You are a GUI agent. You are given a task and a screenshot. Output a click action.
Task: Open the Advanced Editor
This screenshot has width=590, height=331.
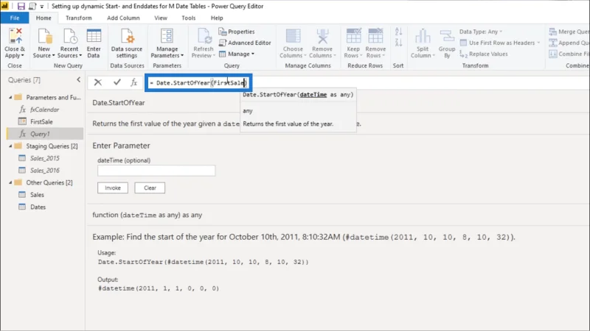point(245,43)
